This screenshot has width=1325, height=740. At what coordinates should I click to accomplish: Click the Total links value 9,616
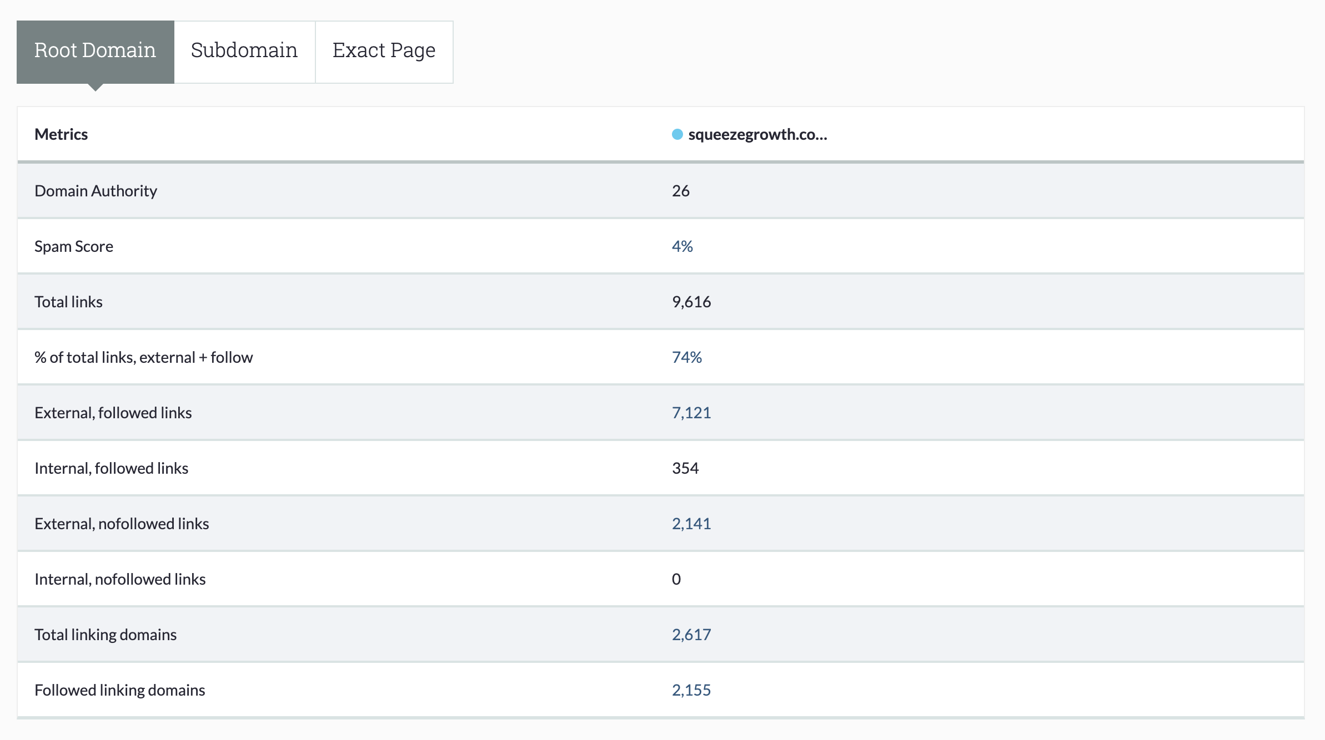click(691, 302)
